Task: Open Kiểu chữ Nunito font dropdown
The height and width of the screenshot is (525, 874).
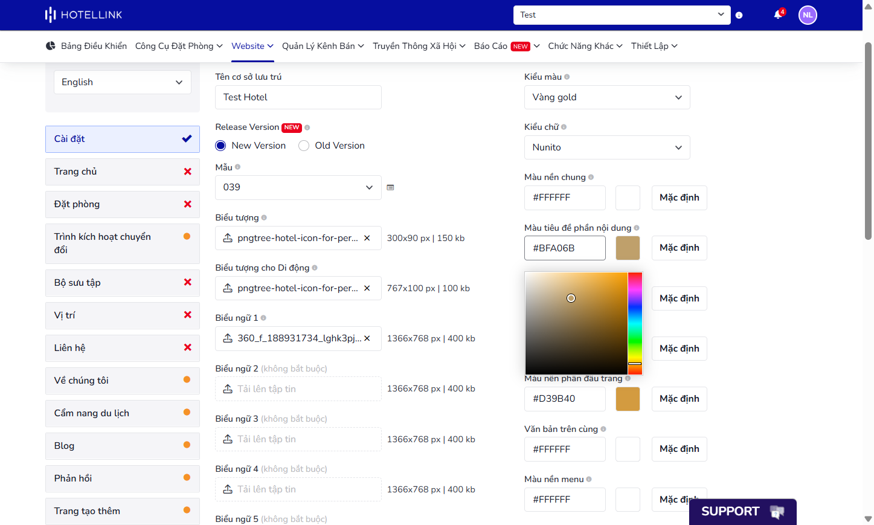Action: tap(607, 147)
